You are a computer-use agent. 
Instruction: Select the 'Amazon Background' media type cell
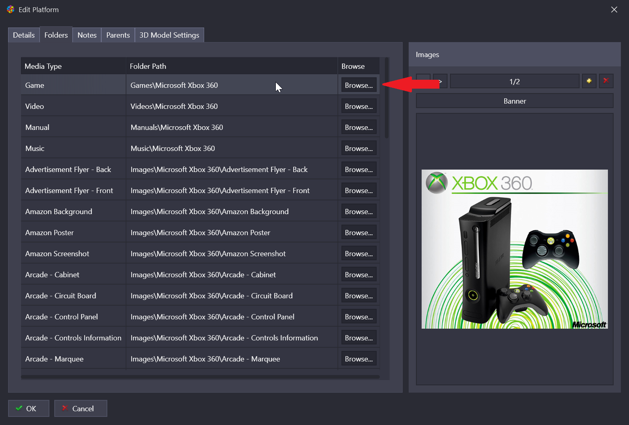point(73,211)
